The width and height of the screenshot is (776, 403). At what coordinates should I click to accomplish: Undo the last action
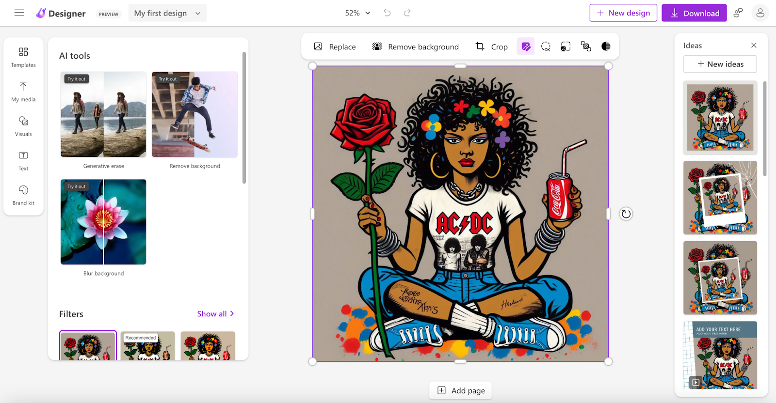tap(387, 13)
